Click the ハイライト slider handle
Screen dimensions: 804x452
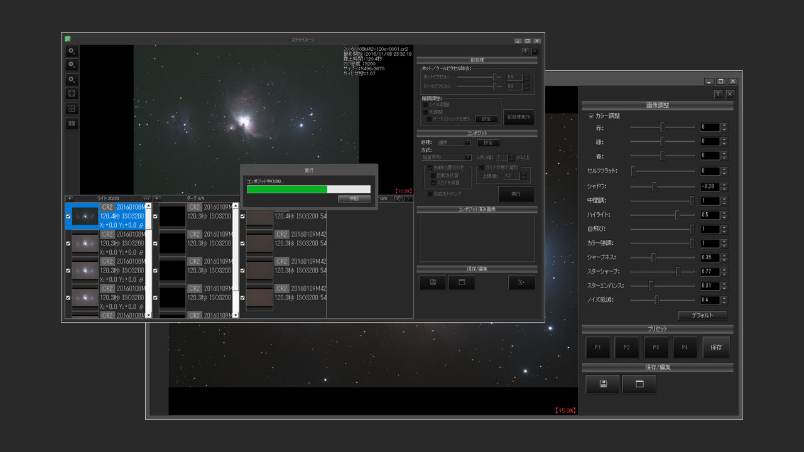677,215
